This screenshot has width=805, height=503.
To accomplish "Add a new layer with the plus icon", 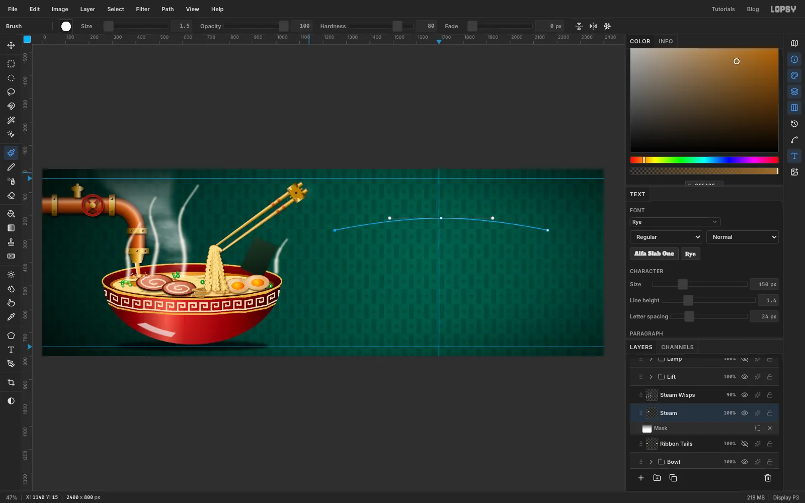I will [641, 478].
